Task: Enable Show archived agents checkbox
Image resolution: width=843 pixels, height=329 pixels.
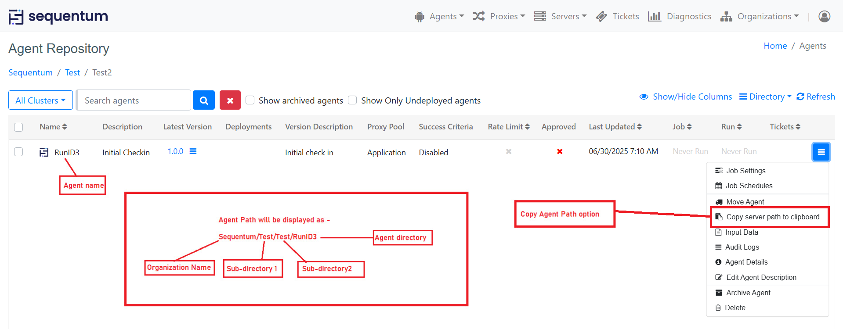Action: (250, 100)
